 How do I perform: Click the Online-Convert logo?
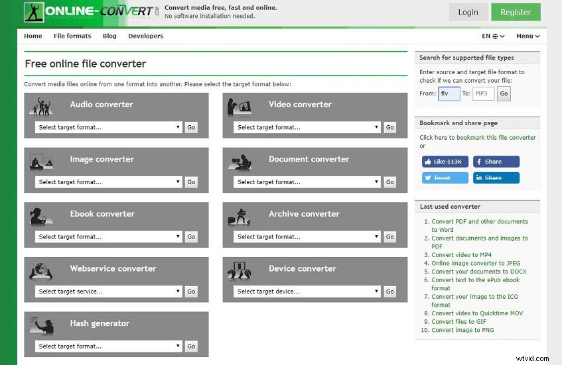tap(92, 12)
